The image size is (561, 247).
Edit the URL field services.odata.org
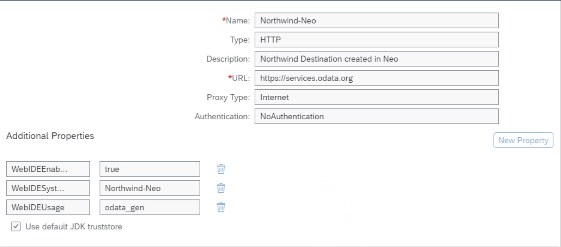click(x=377, y=78)
